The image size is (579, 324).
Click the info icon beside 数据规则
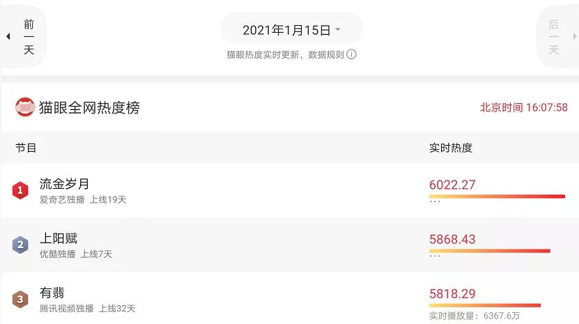(x=352, y=54)
